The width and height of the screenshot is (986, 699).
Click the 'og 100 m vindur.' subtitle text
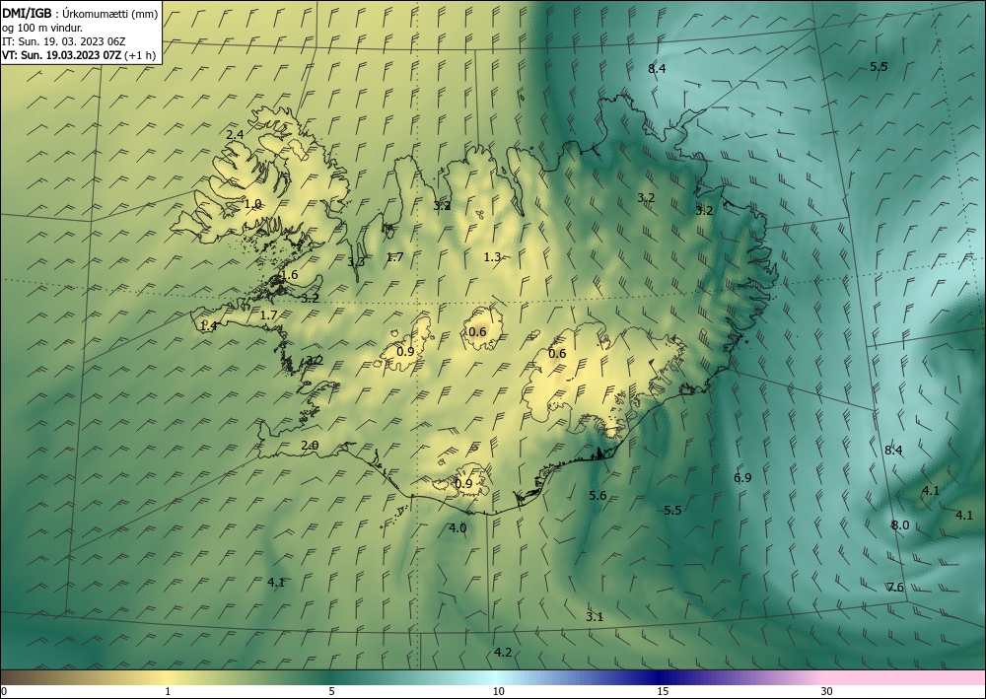click(x=42, y=28)
